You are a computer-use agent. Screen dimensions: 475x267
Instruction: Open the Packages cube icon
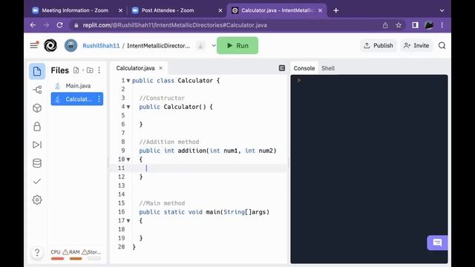37,108
